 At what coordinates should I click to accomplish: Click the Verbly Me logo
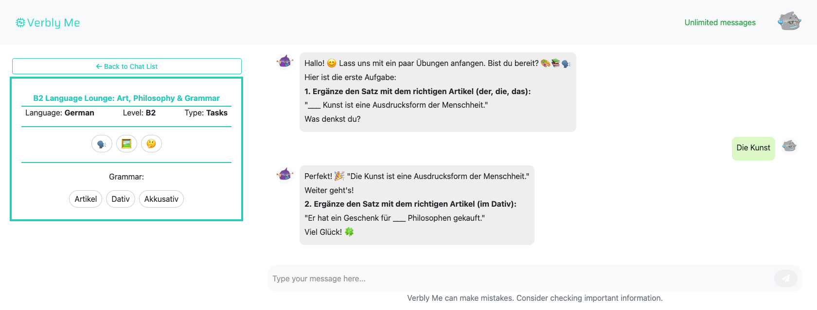(x=48, y=23)
